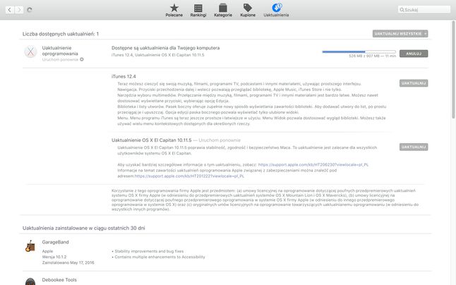456x285 pixels.
Task: Click Uaktualnij button for El Capitan 10.11.5
Action: coord(414,147)
